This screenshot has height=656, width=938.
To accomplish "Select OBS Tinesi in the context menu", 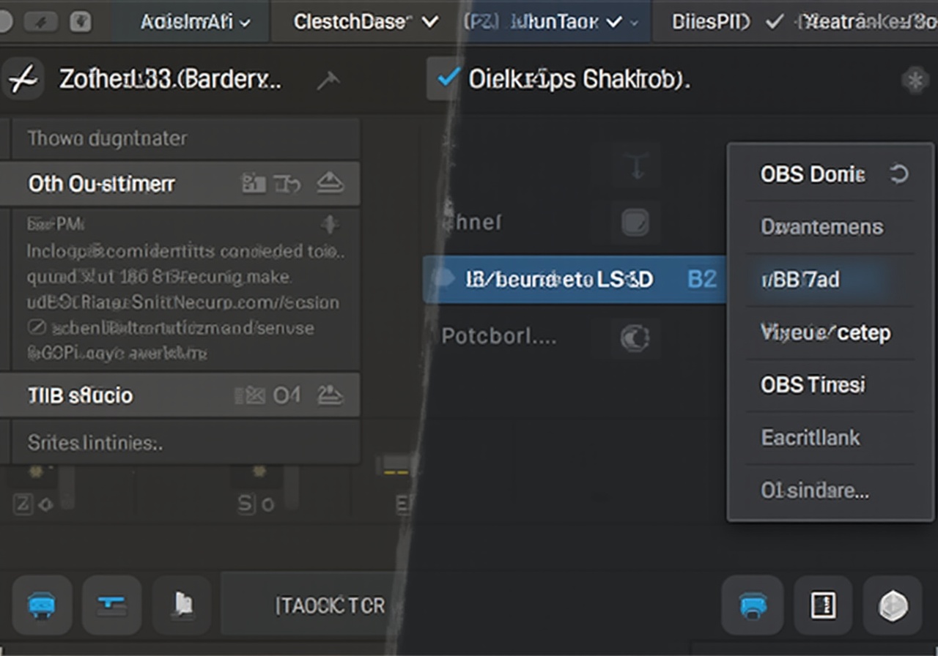I will click(x=812, y=384).
